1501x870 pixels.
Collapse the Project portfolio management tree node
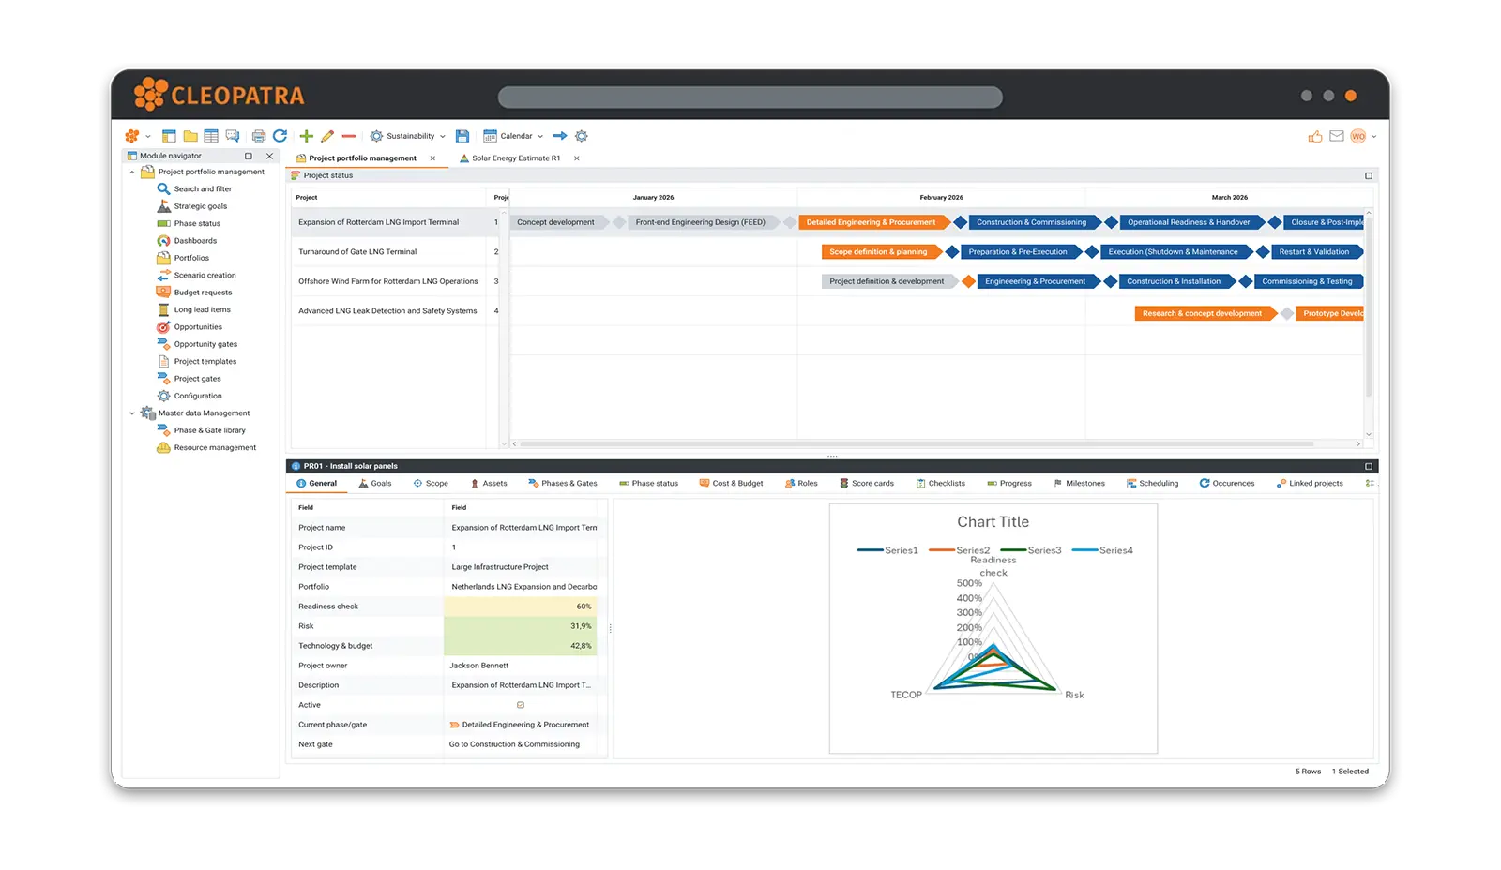coord(132,172)
